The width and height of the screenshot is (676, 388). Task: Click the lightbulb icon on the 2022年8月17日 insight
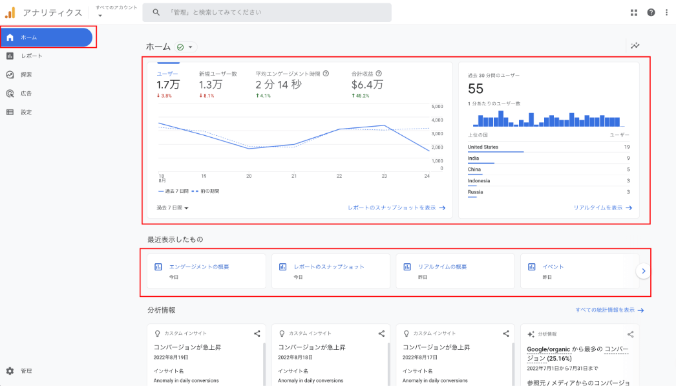pyautogui.click(x=406, y=334)
